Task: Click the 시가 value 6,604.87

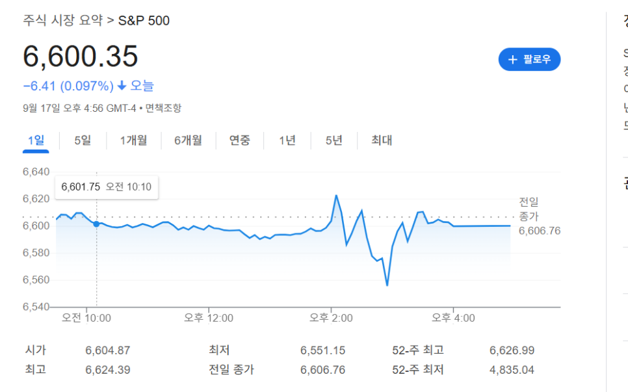Action: point(108,350)
